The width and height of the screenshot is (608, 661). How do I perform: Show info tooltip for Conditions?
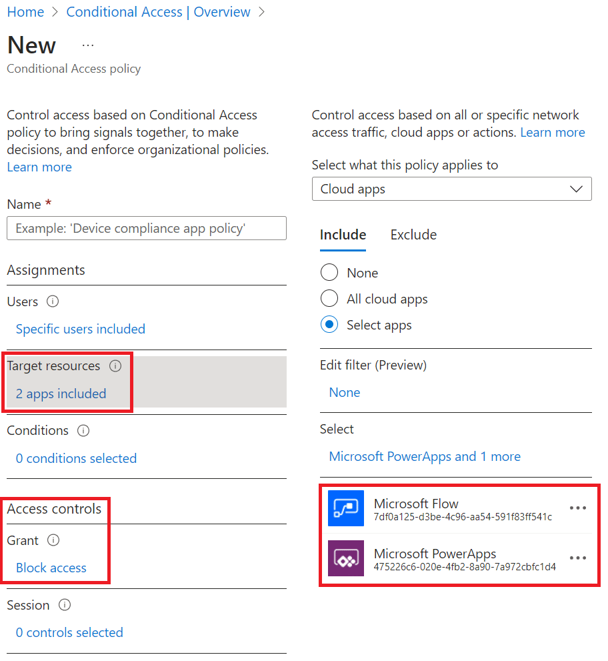coord(83,430)
